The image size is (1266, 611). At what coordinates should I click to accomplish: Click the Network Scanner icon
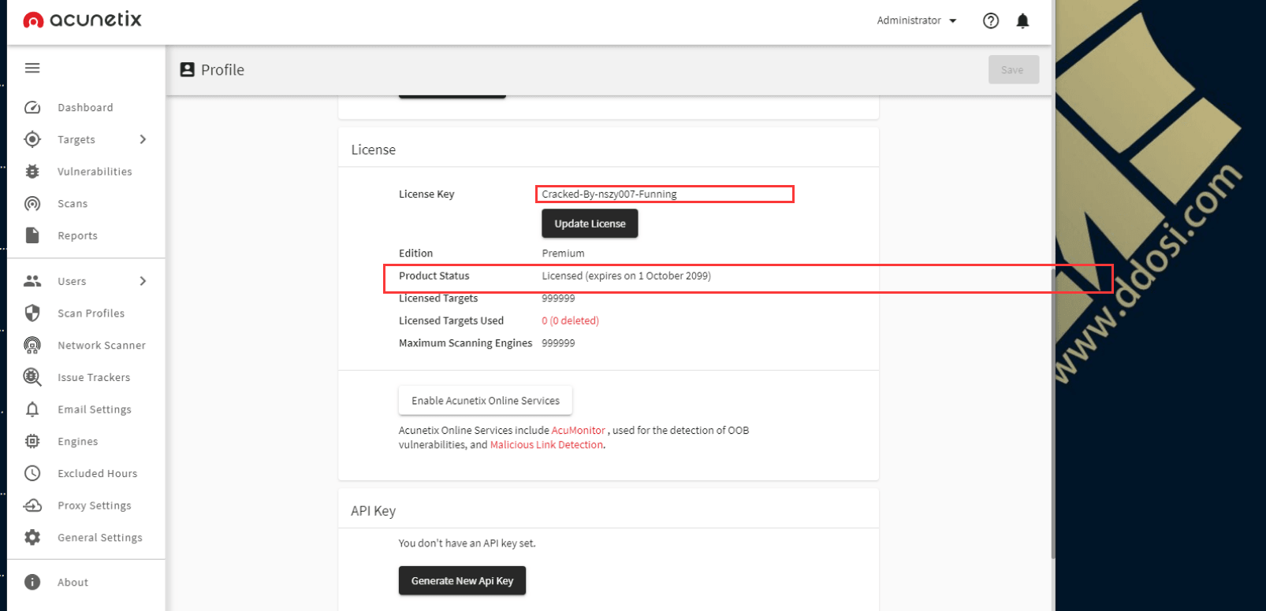(32, 345)
